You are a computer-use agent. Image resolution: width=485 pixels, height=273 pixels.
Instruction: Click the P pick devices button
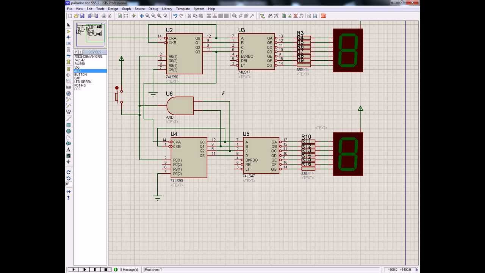[x=76, y=52]
